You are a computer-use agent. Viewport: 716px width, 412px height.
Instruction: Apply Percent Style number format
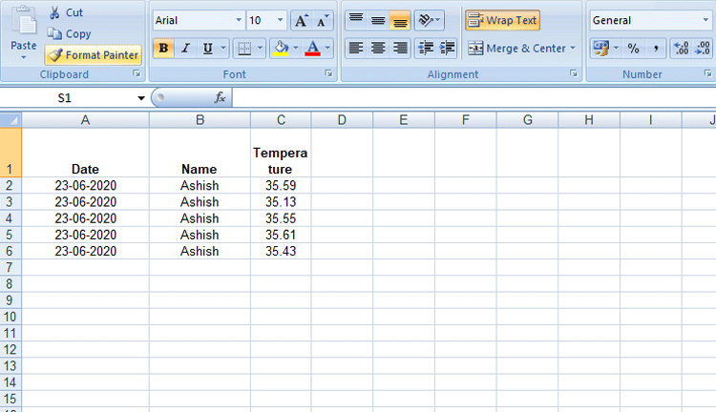pyautogui.click(x=633, y=48)
